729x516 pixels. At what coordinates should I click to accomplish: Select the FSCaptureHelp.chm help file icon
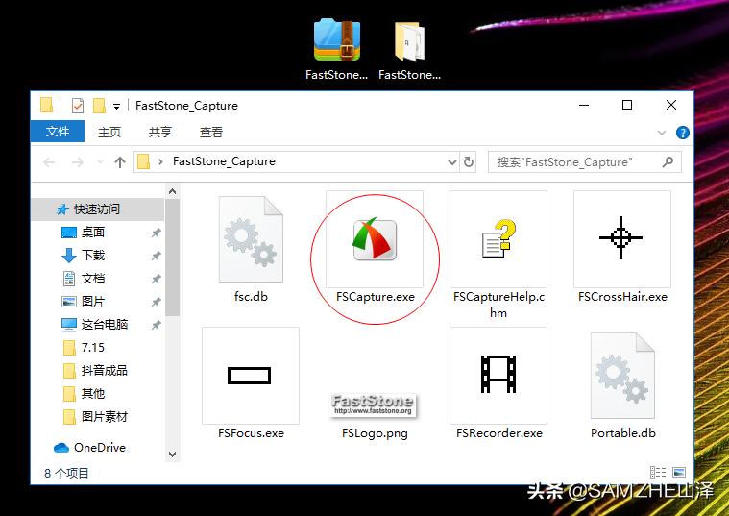click(x=498, y=238)
